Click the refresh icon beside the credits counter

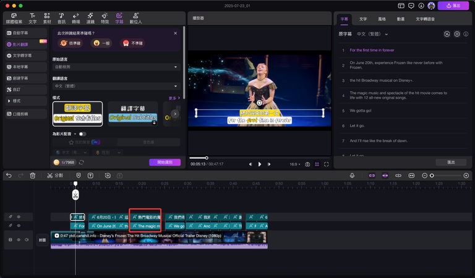[x=81, y=162]
